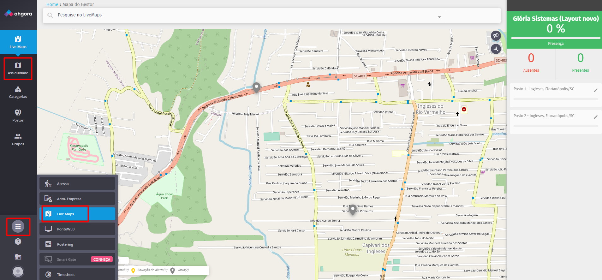Toggle the apps grid launcher button
602x280 pixels.
coord(18,226)
